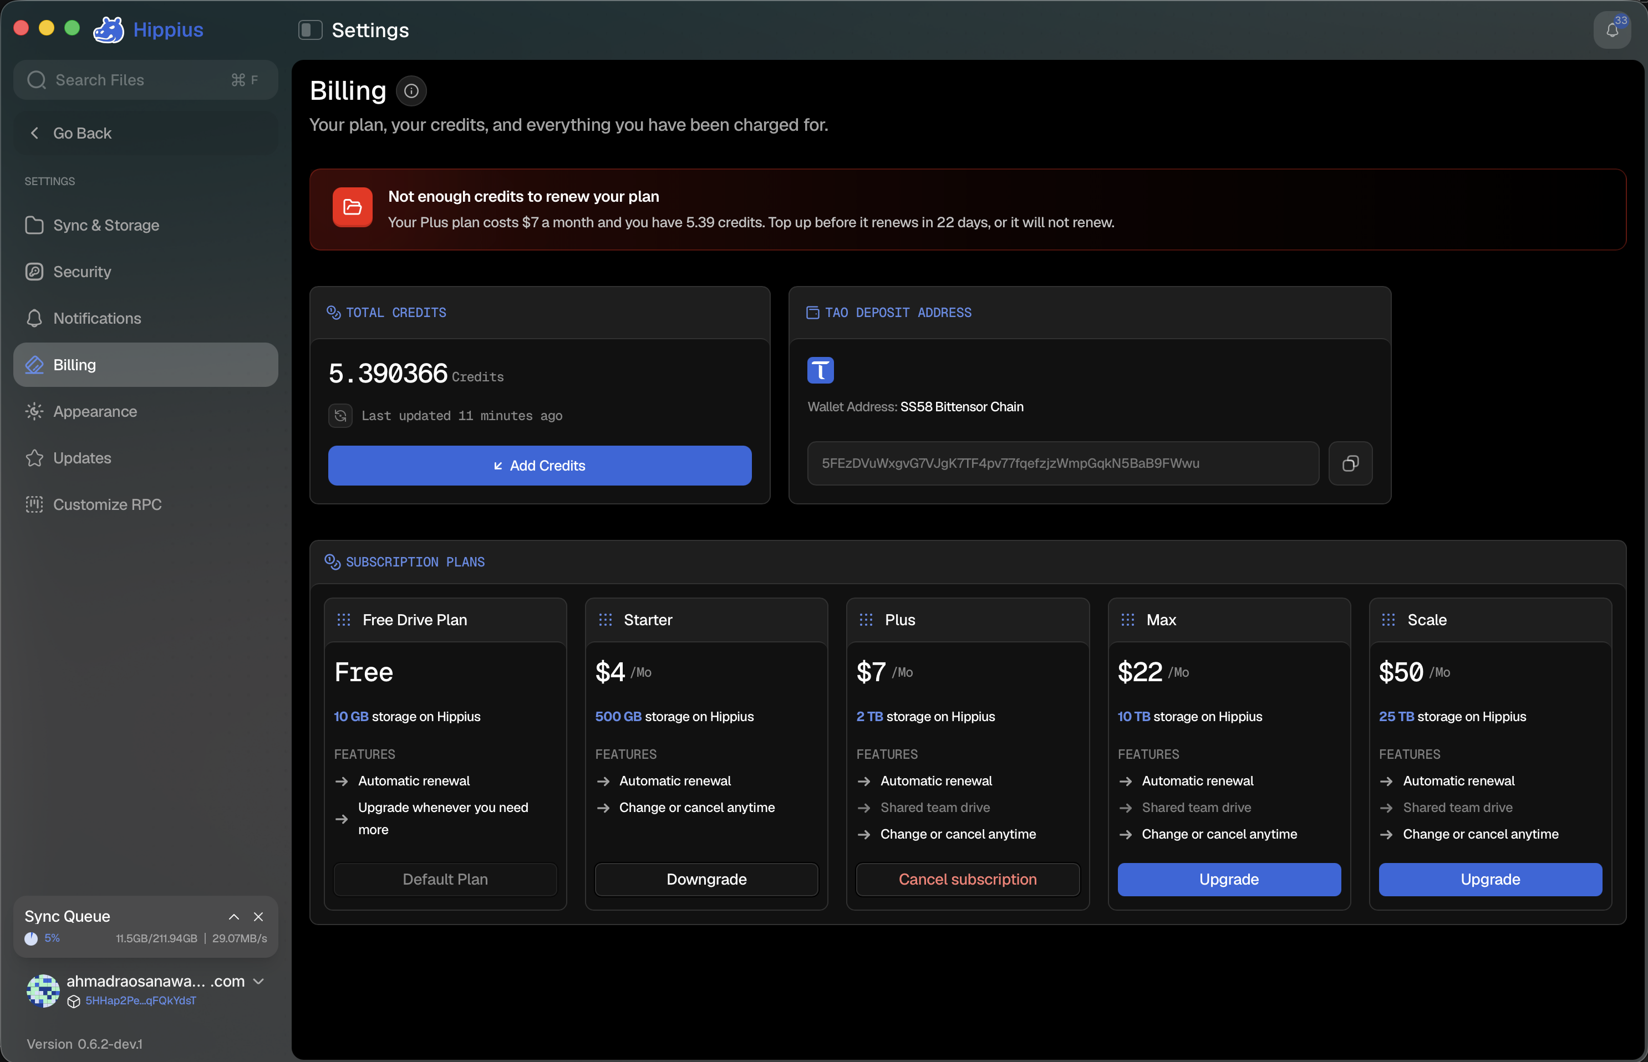Click the grid icon beside Starter
This screenshot has width=1648, height=1062.
tap(605, 620)
